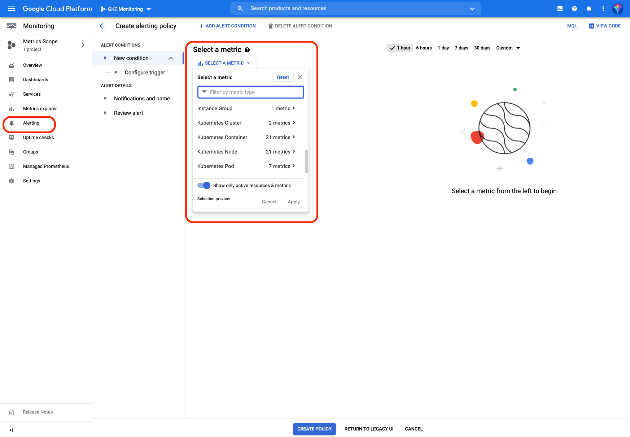This screenshot has height=437, width=630.
Task: Select the 30 days time range
Action: coord(482,48)
